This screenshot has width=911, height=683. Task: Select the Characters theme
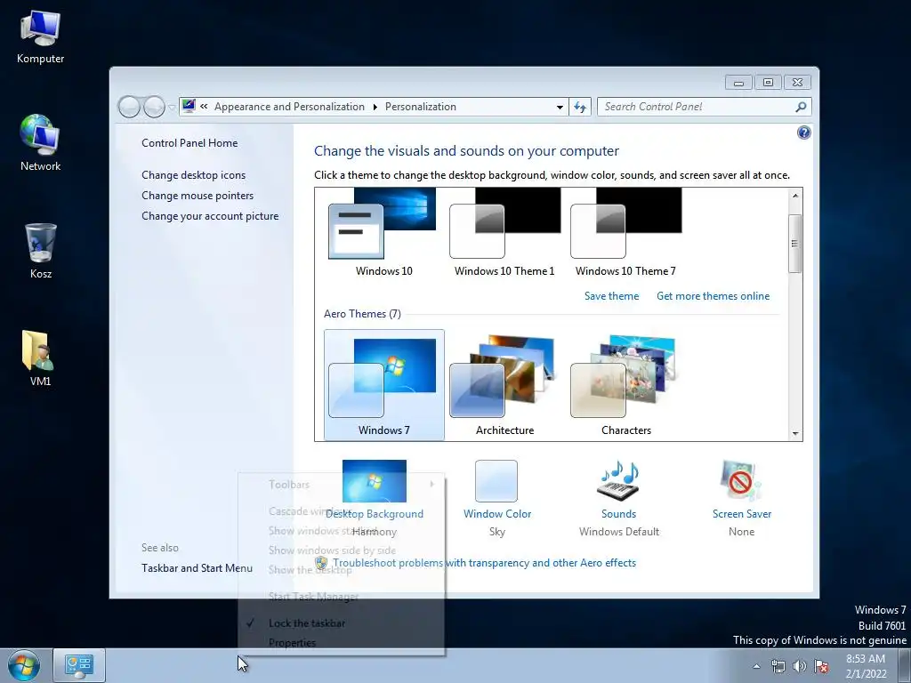tap(625, 385)
